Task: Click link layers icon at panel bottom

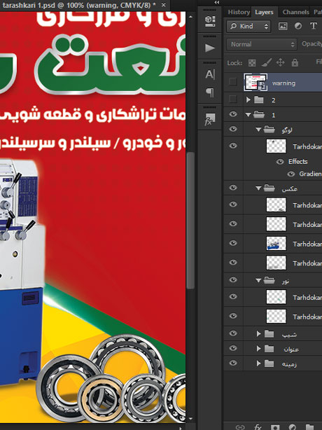Action: tap(240, 427)
